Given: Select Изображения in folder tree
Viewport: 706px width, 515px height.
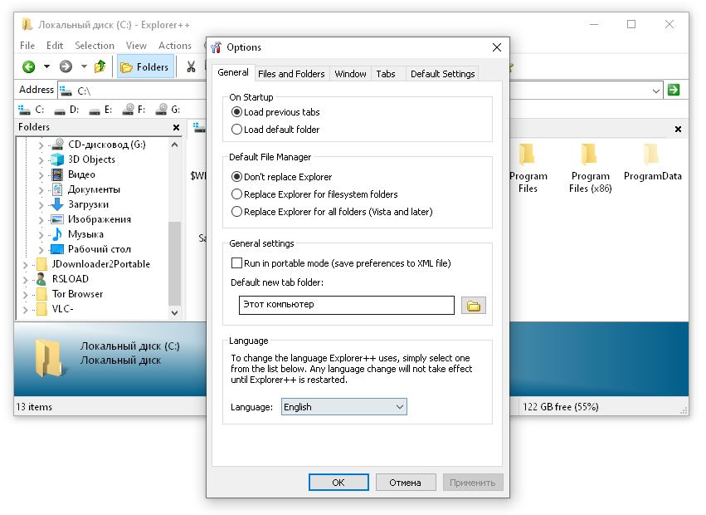Looking at the screenshot, I should (x=99, y=218).
